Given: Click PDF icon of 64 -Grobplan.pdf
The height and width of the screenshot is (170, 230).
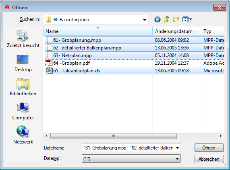Looking at the screenshot, I should pos(49,63).
